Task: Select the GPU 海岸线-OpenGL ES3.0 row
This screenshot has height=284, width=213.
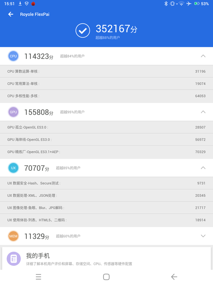Action: pyautogui.click(x=106, y=140)
